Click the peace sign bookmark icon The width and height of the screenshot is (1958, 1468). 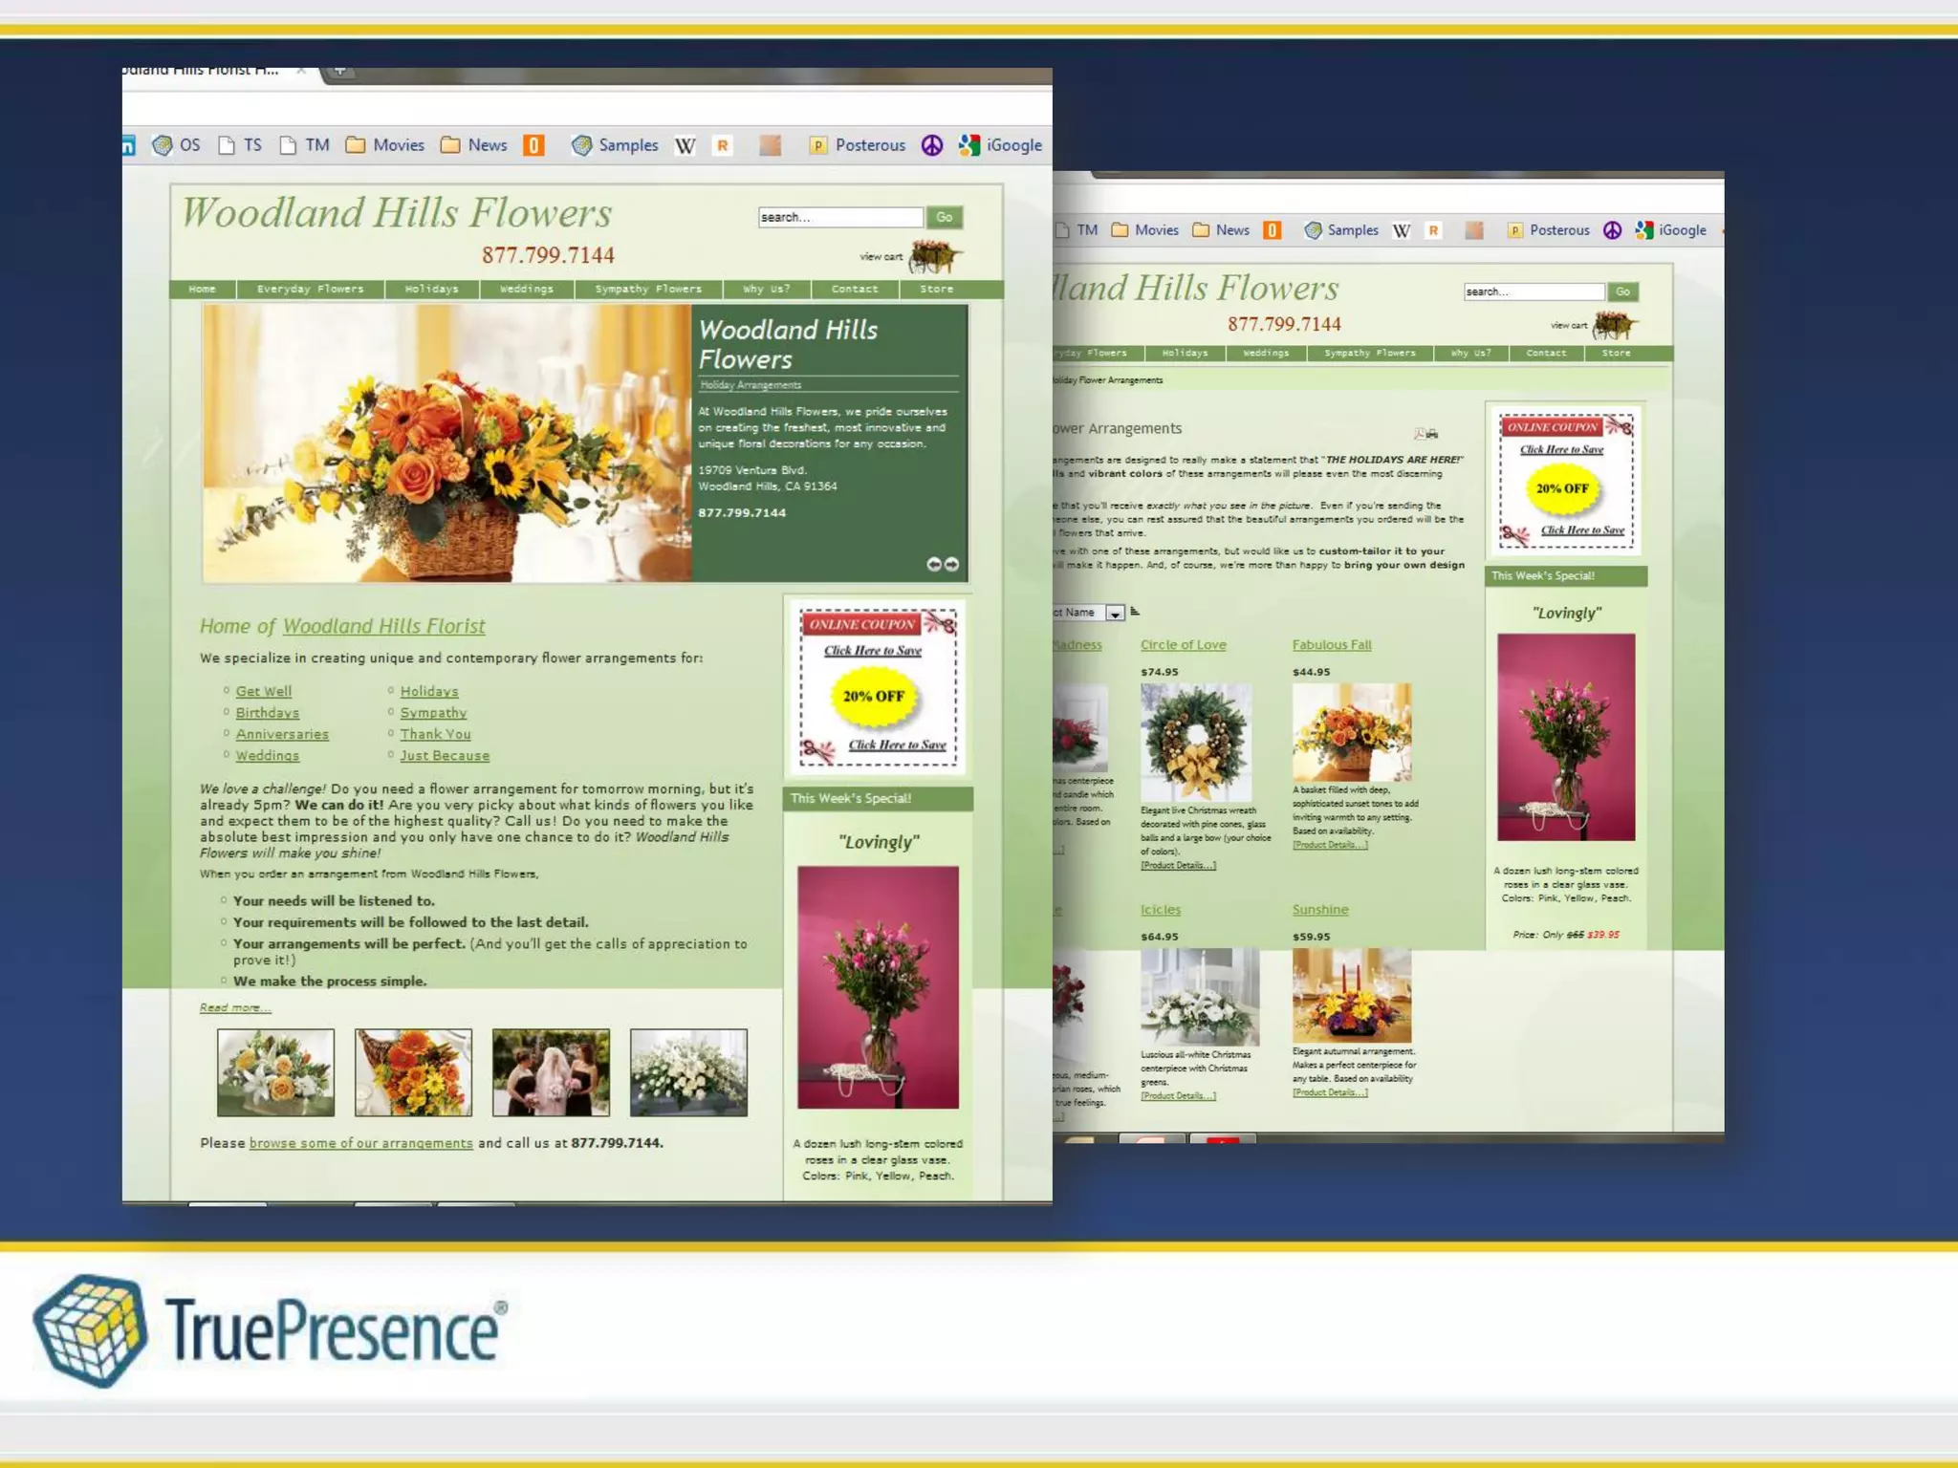pyautogui.click(x=932, y=145)
